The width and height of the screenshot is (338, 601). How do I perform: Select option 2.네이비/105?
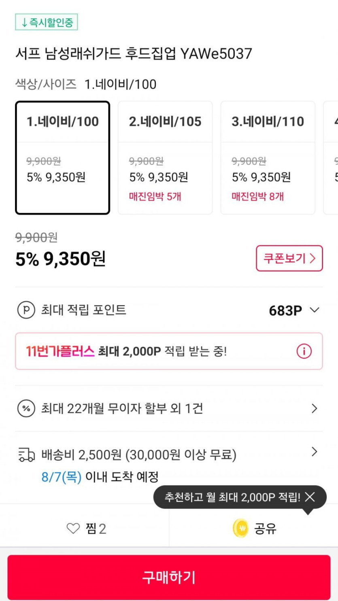pos(165,157)
